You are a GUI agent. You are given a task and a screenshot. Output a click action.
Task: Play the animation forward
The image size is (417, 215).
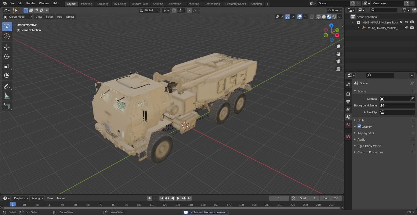click(178, 198)
